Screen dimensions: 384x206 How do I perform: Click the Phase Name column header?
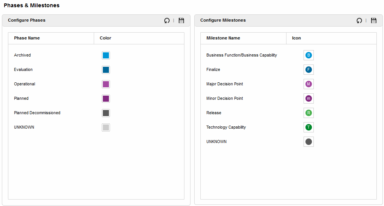click(x=27, y=38)
